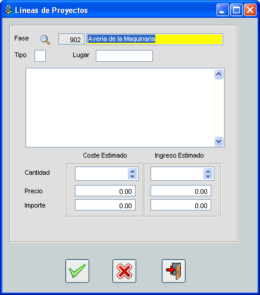Screen dimensions: 260x295
Task: Select the Coste Estimado Importe field
Action: click(105, 205)
